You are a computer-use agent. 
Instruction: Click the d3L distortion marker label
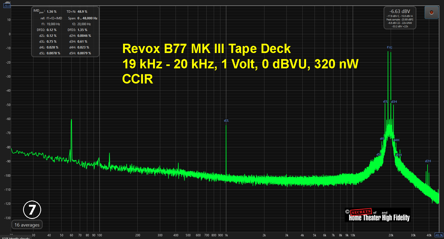(x=385, y=102)
